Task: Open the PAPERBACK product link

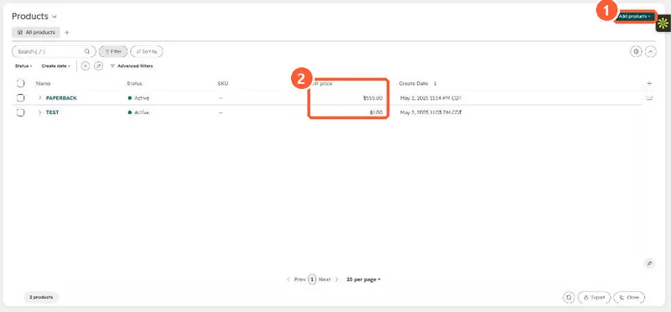Action: 61,98
